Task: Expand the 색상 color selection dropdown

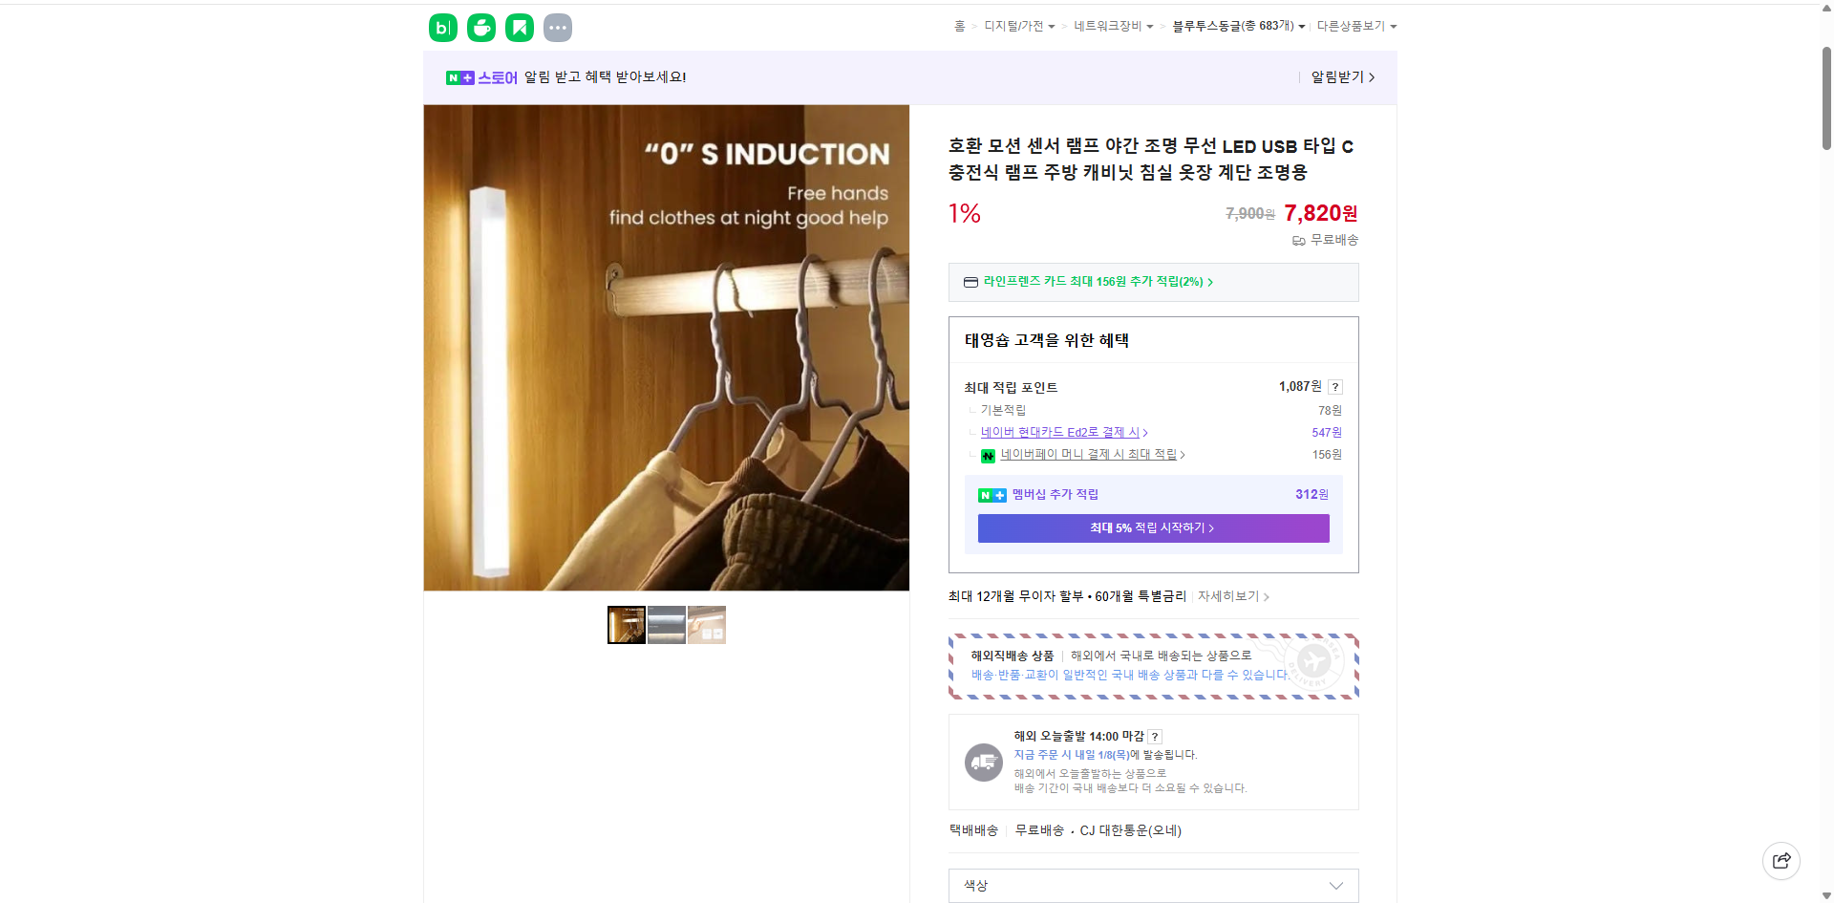Action: pos(1152,886)
